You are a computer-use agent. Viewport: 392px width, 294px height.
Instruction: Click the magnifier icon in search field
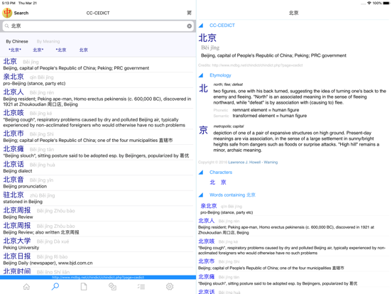click(x=7, y=26)
